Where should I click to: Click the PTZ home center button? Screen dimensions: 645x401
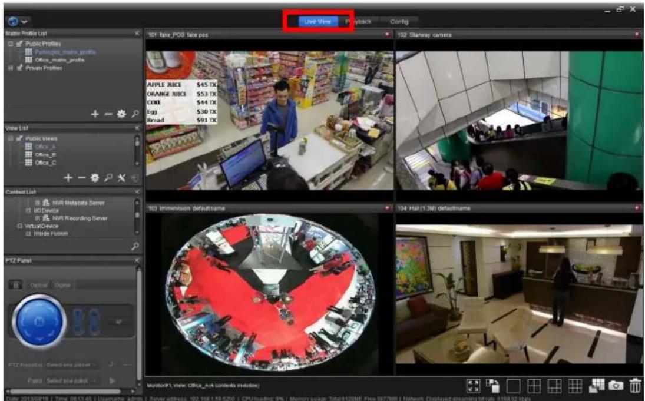click(x=39, y=322)
